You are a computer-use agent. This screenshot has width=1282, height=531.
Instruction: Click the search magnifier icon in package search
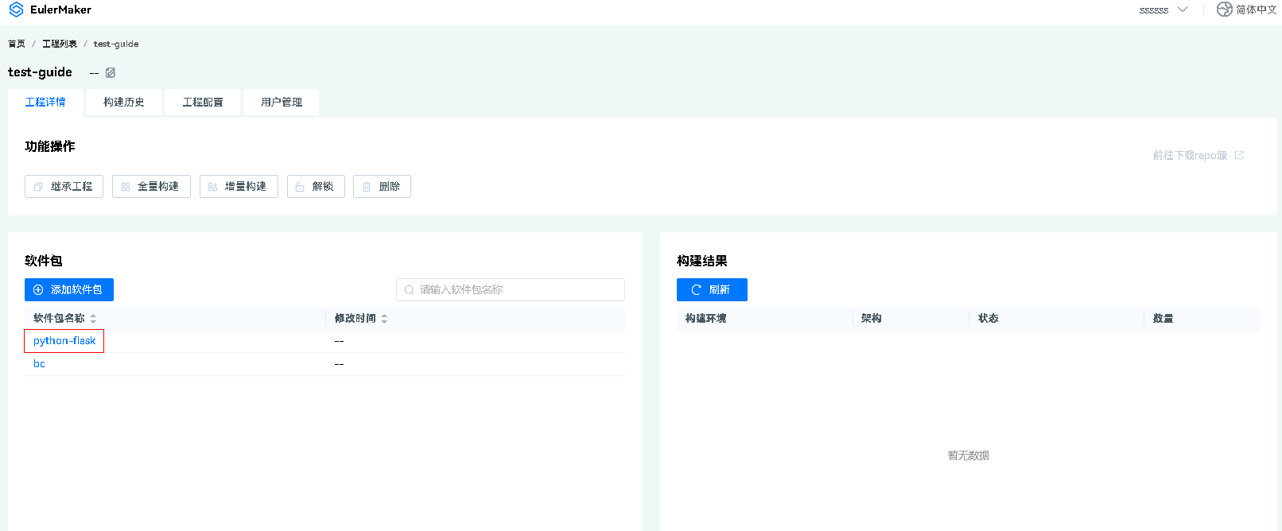[x=409, y=290]
